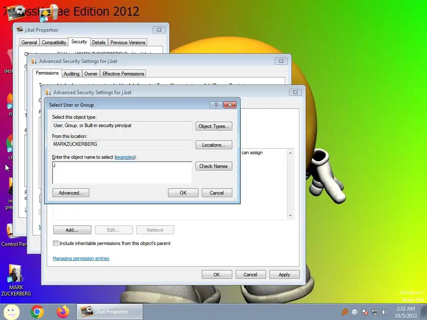Open Advanced search in Select User dialog
427x320 pixels.
click(x=71, y=192)
